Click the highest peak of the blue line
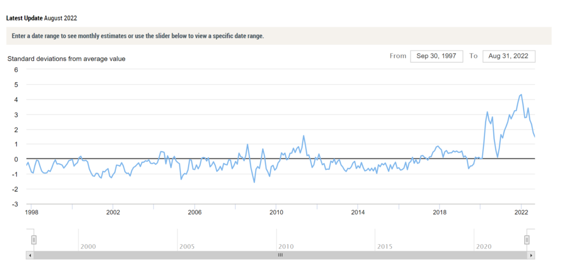The width and height of the screenshot is (565, 270). pyautogui.click(x=521, y=95)
